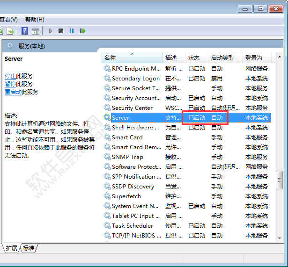This screenshot has height=267, width=288.
Task: Select the Security Account... service
Action: (186, 98)
